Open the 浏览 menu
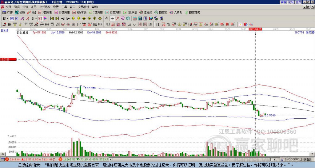The height and width of the screenshot is (168, 315). pos(17,7)
